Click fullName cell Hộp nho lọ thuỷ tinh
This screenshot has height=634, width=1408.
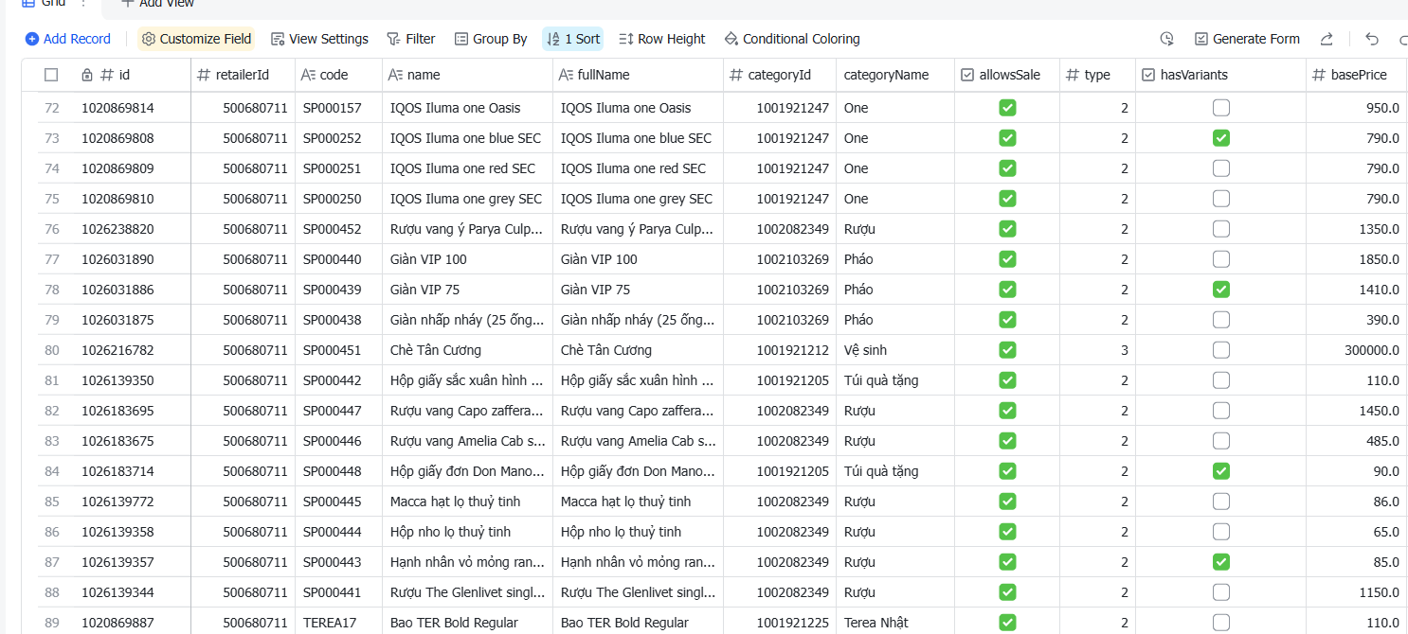[638, 532]
